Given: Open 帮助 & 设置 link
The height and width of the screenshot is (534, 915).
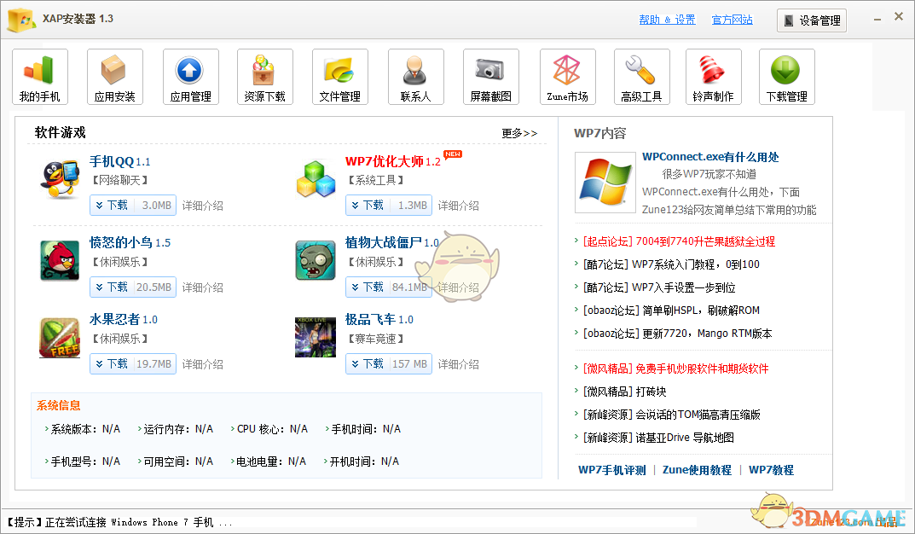Looking at the screenshot, I should [667, 20].
